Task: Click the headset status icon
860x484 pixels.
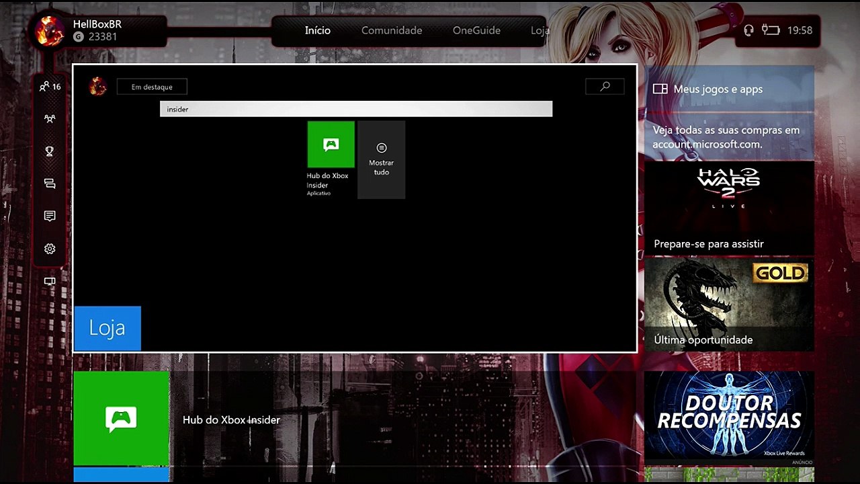Action: pos(749,30)
